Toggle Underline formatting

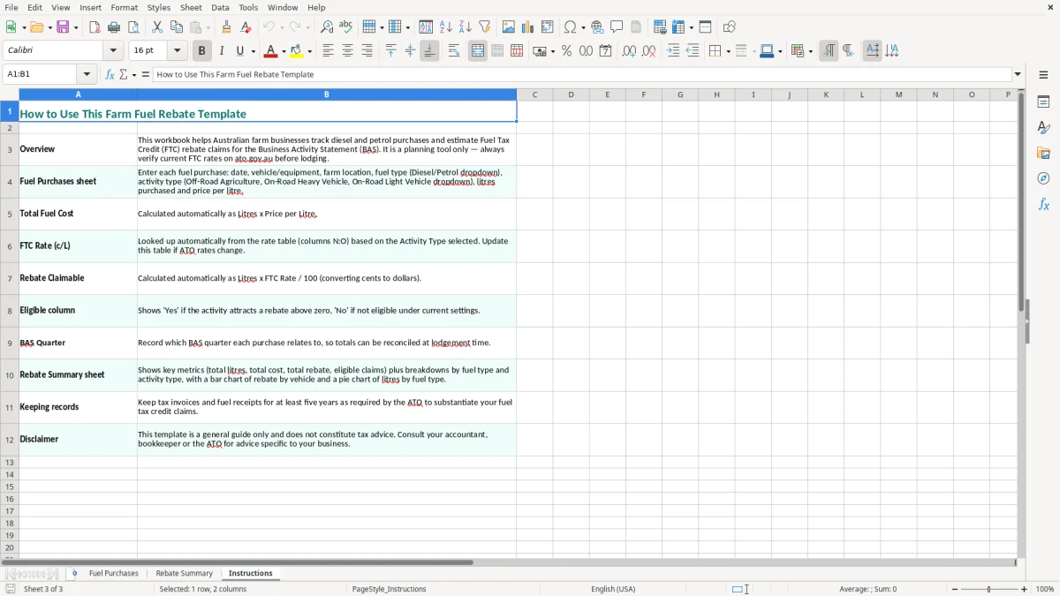(239, 51)
